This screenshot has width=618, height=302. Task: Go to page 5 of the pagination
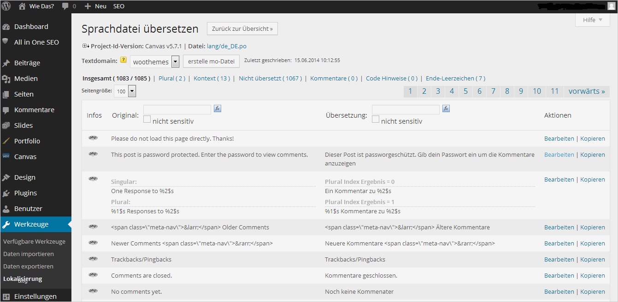(465, 91)
